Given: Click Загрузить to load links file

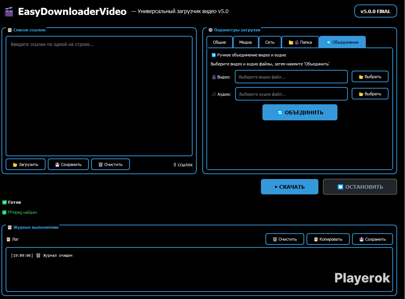Looking at the screenshot, I should [26, 164].
